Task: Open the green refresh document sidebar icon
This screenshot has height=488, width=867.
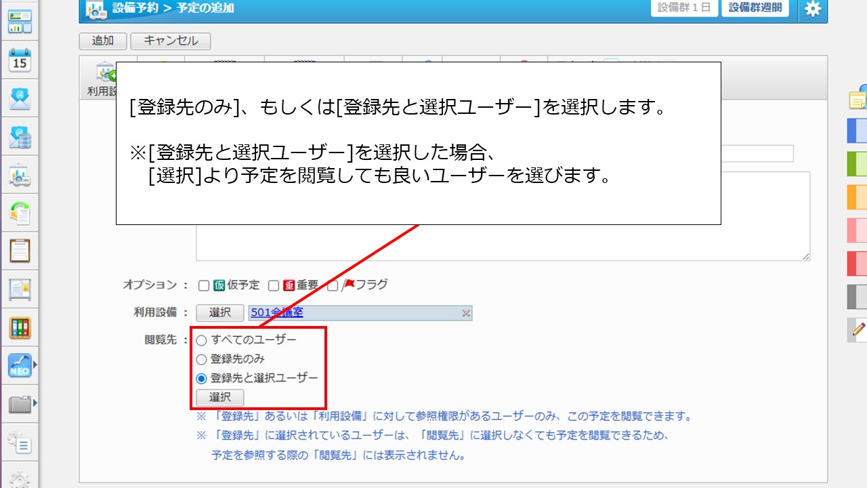Action: point(20,213)
